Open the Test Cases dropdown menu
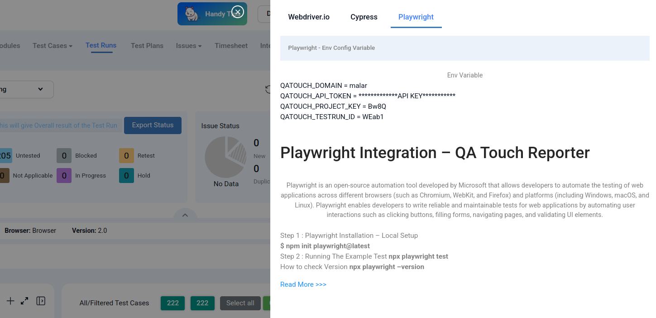Image resolution: width=656 pixels, height=318 pixels. (53, 46)
